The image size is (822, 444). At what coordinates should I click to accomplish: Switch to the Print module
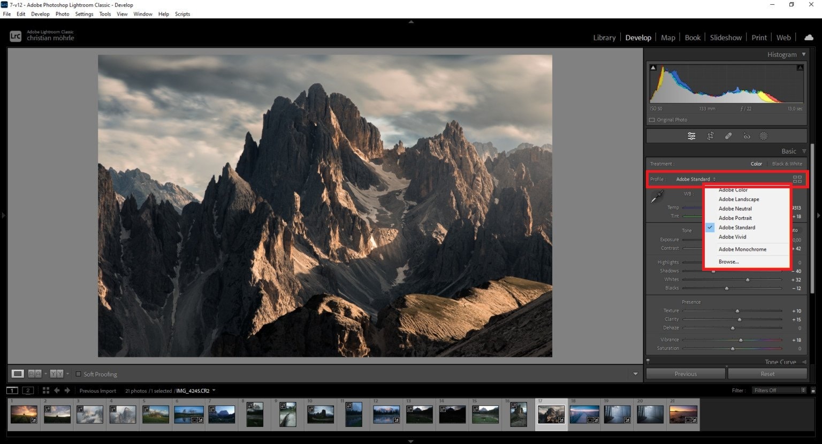[x=759, y=37]
